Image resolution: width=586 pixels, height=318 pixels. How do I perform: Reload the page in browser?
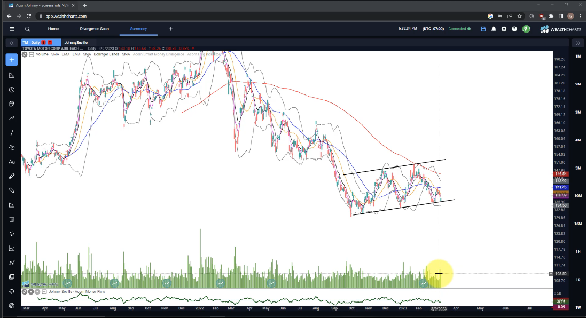[29, 16]
